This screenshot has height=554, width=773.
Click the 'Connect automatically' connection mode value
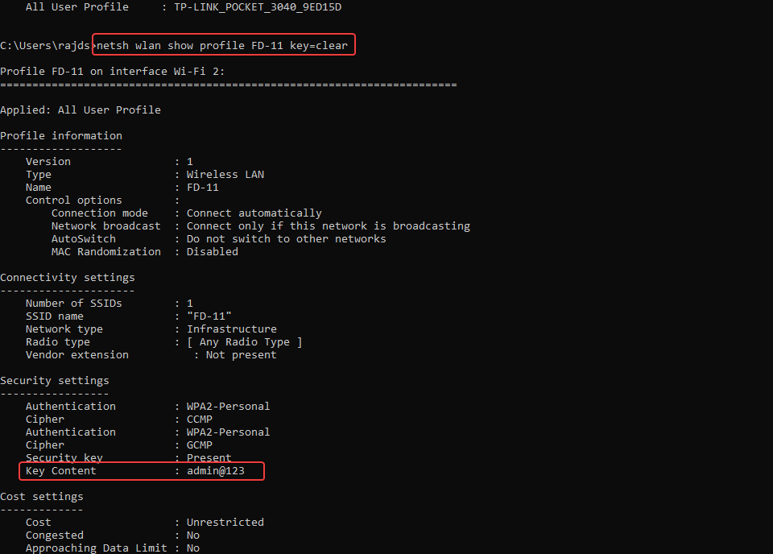(x=254, y=213)
